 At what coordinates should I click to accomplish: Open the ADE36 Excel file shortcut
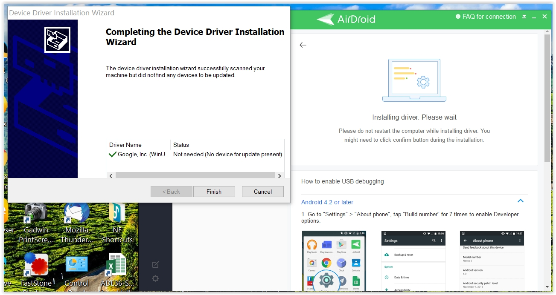(x=117, y=265)
